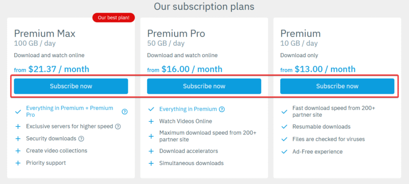Click plus icon beside Watch Videos Online

(151, 121)
